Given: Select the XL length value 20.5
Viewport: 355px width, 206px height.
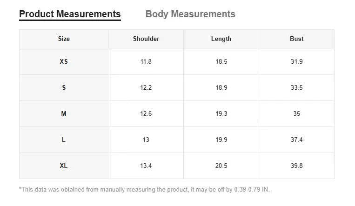Looking at the screenshot, I should (221, 166).
